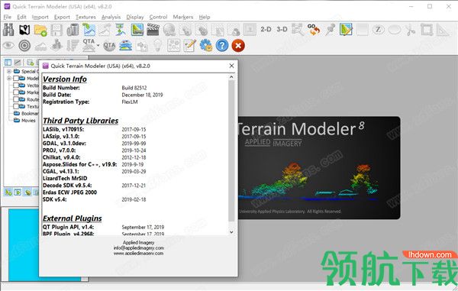The width and height of the screenshot is (458, 291).
Task: Click the greyed globe icon
Action: 169,30
